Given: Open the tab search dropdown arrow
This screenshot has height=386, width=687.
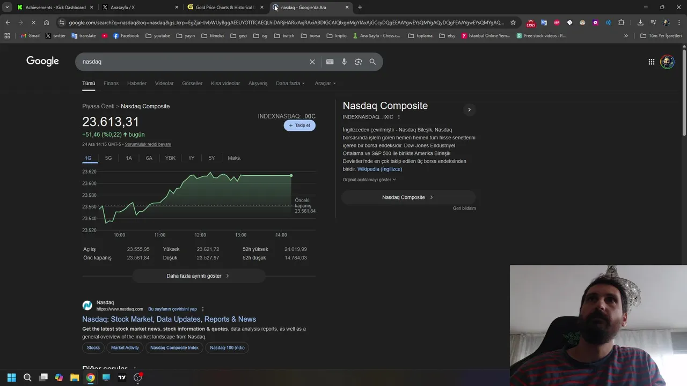Looking at the screenshot, I should [7, 8].
